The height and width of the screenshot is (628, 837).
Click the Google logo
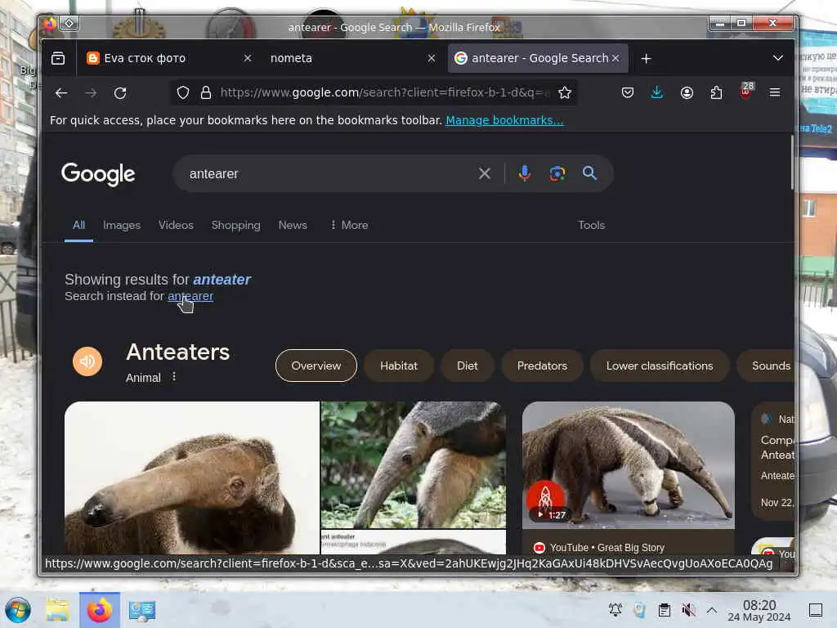pos(98,174)
